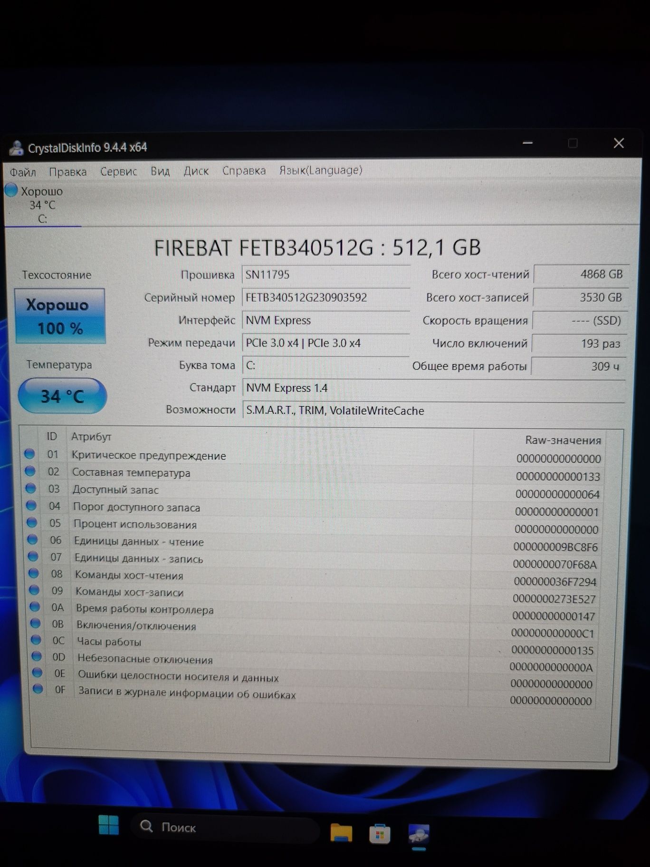Viewport: 650px width, 867px height.
Task: Click the status dot for attribute 0A
Action: click(x=35, y=607)
